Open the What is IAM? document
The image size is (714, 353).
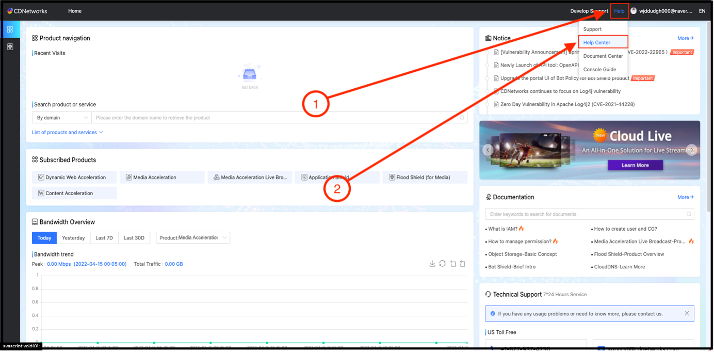[x=503, y=229]
